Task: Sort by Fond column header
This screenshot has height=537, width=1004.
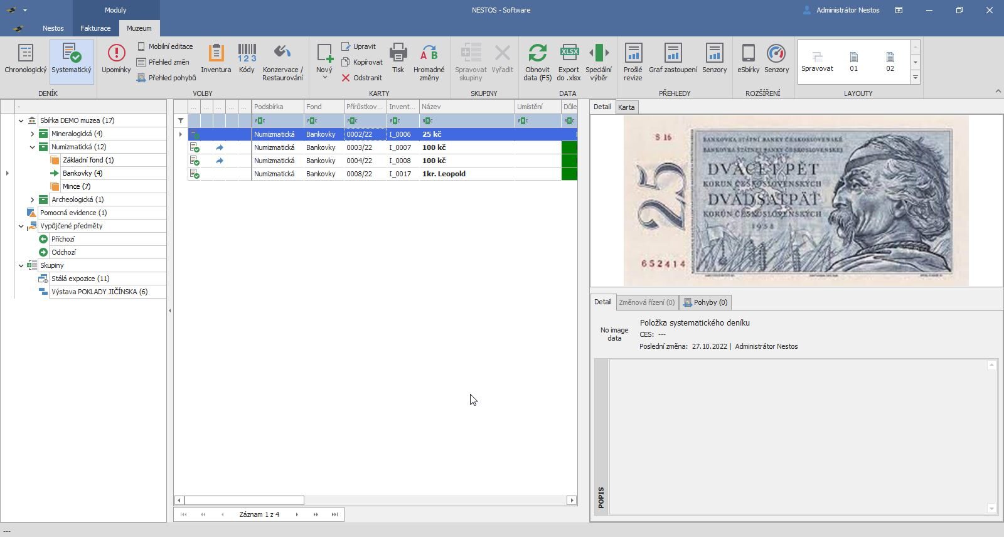Action: pos(324,107)
